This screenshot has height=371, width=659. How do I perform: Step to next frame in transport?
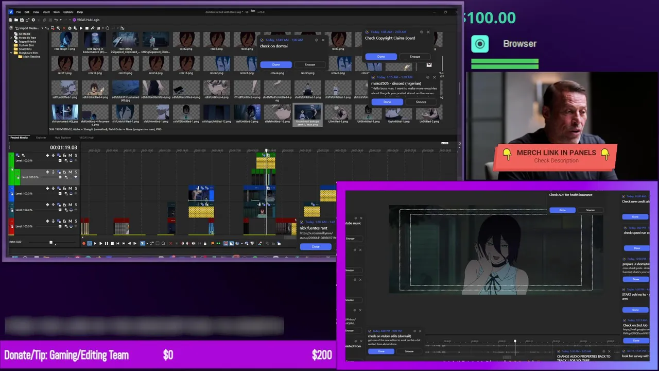(135, 243)
